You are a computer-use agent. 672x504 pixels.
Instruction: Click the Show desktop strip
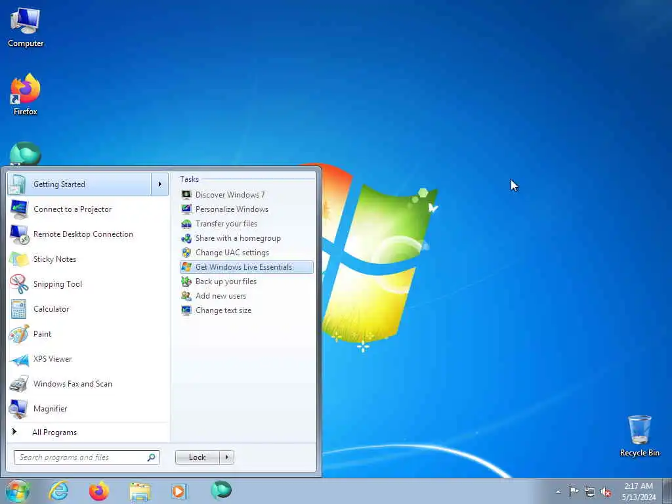coord(667,491)
